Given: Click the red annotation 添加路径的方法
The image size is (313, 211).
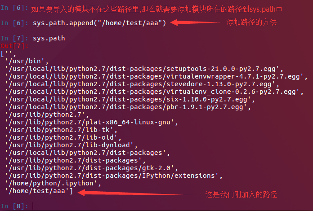Looking at the screenshot, I should [x=251, y=22].
